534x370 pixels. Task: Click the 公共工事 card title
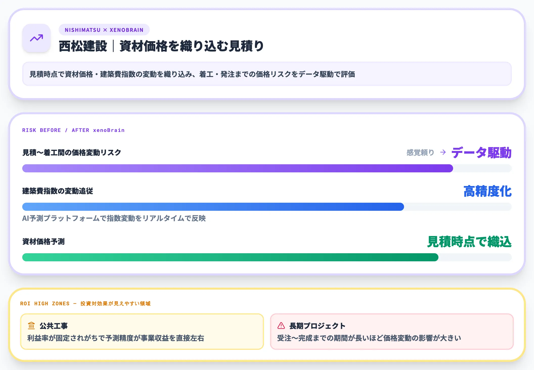(x=54, y=326)
